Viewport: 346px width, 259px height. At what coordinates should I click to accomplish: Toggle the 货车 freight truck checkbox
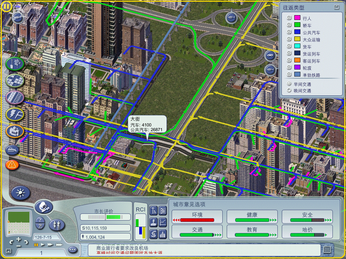(289, 46)
